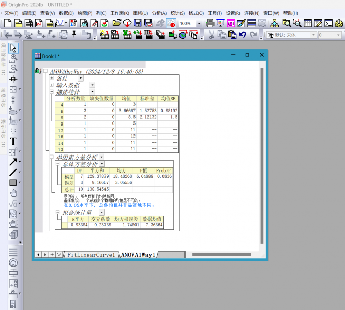Open the 绘图(P) menu
The image size is (345, 310).
pyautogui.click(x=85, y=13)
